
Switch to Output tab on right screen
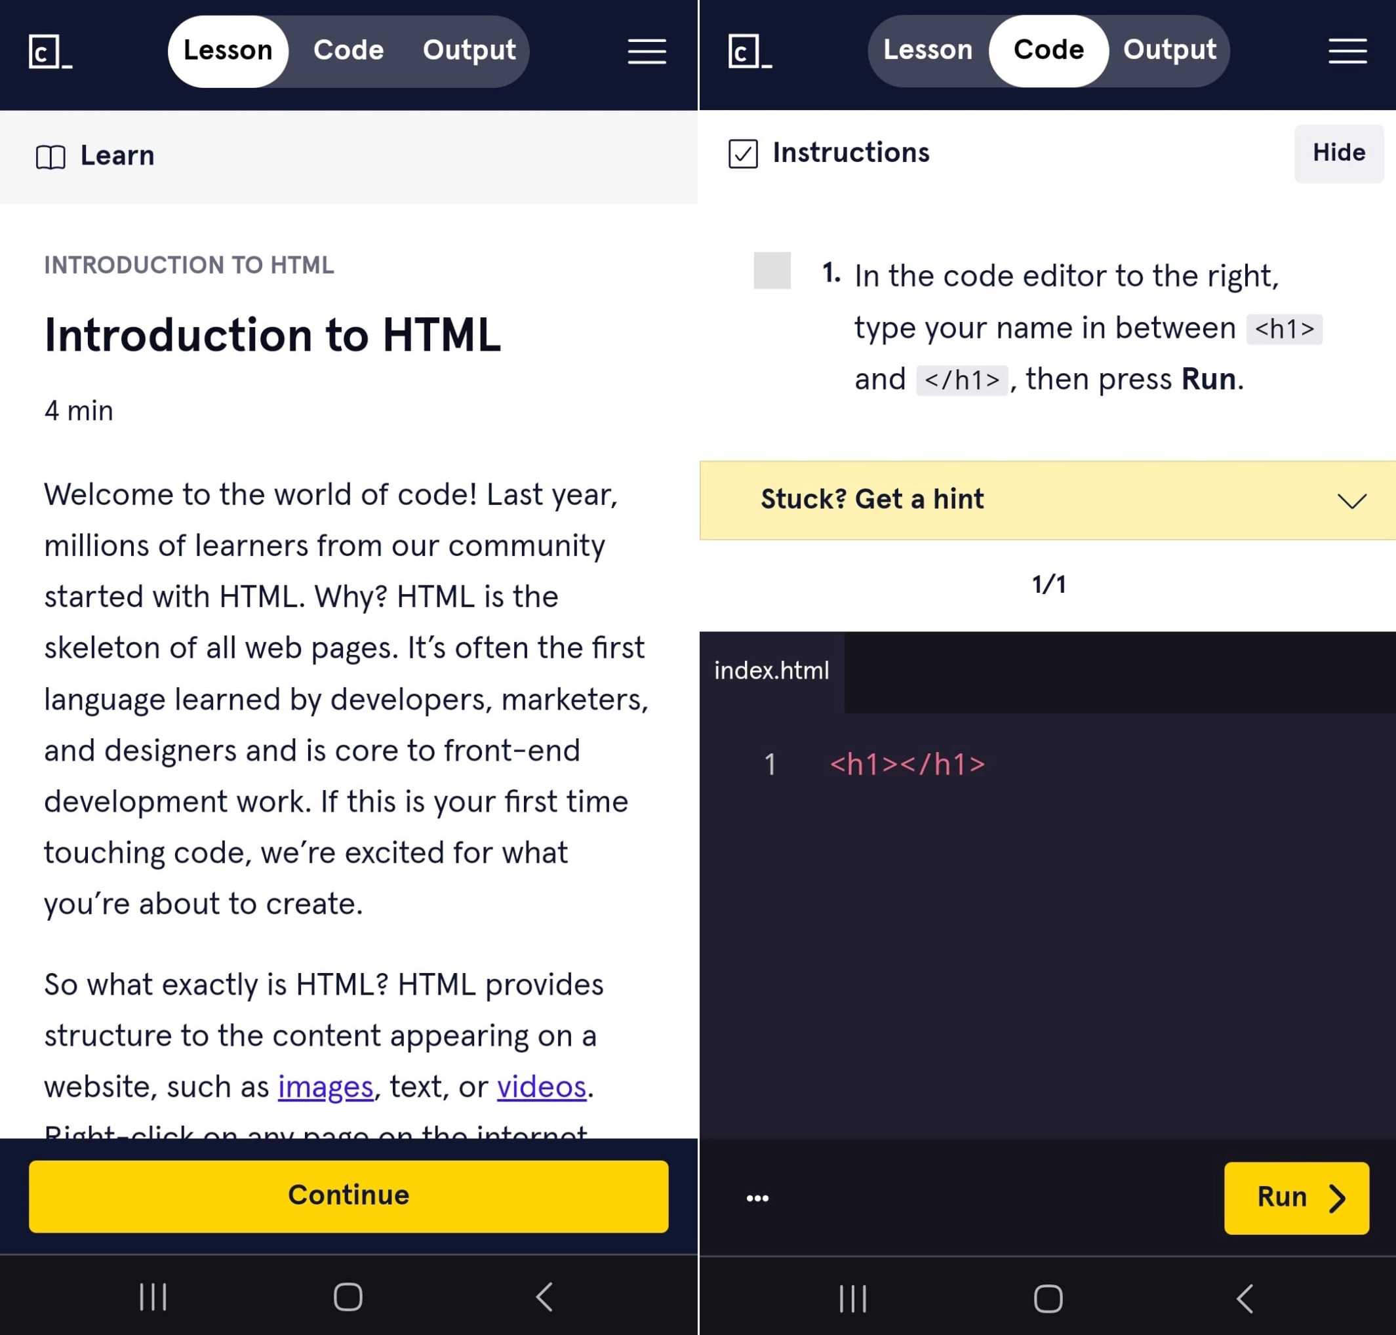coord(1169,50)
